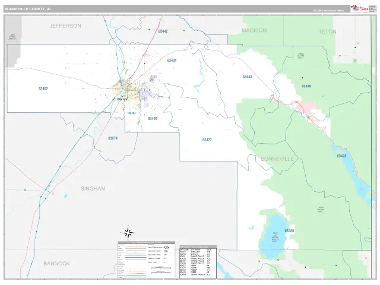Click ZIP code label 83428
Viewport: 380px width, 285px height.
pyautogui.click(x=341, y=156)
